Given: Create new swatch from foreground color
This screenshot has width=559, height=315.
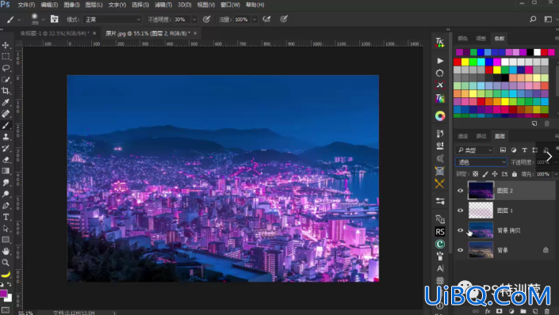Looking at the screenshot, I should pos(534,123).
